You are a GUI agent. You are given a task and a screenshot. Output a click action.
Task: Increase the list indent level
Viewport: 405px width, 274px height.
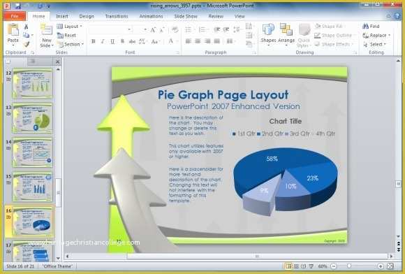226,30
